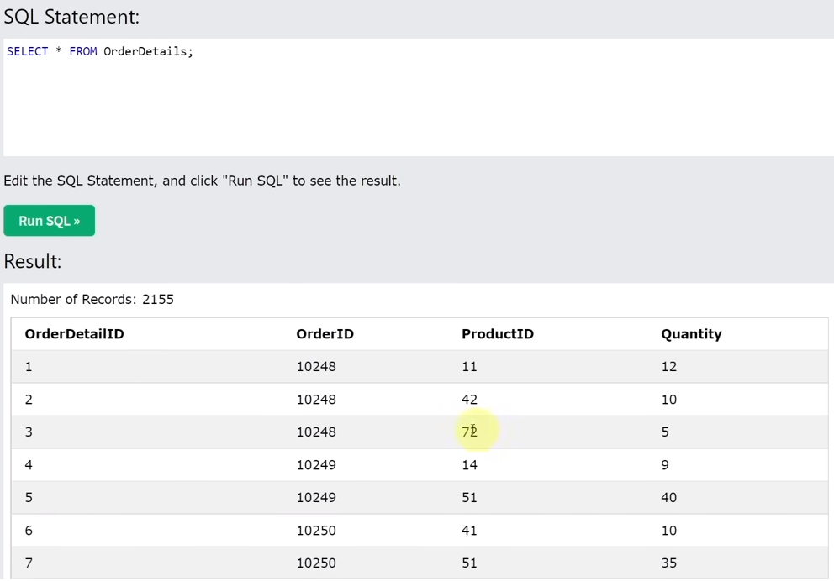Click Quantity 12 in row 1

(668, 366)
